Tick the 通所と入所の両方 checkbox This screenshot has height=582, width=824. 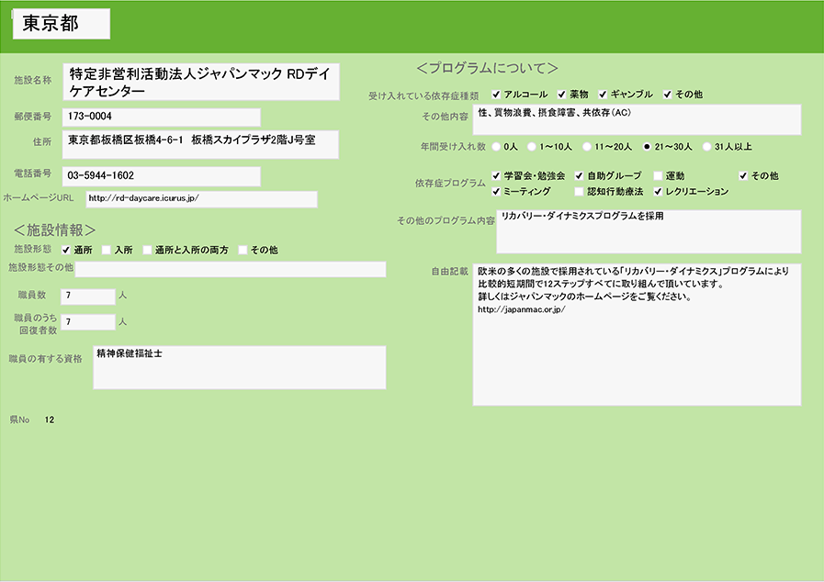click(147, 250)
